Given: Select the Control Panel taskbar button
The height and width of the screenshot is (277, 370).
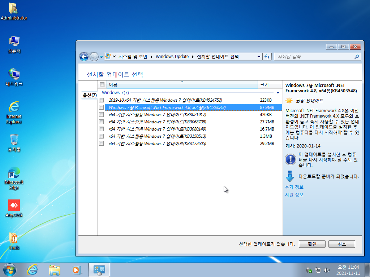Looking at the screenshot, I should pos(99,270).
